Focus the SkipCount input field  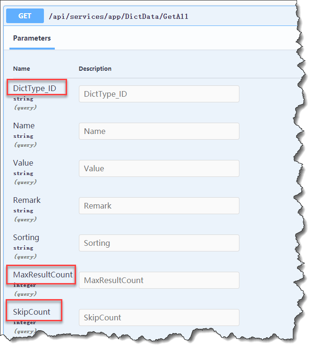(159, 318)
